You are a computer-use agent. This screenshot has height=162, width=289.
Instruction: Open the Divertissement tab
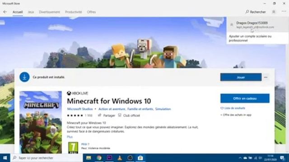49,12
